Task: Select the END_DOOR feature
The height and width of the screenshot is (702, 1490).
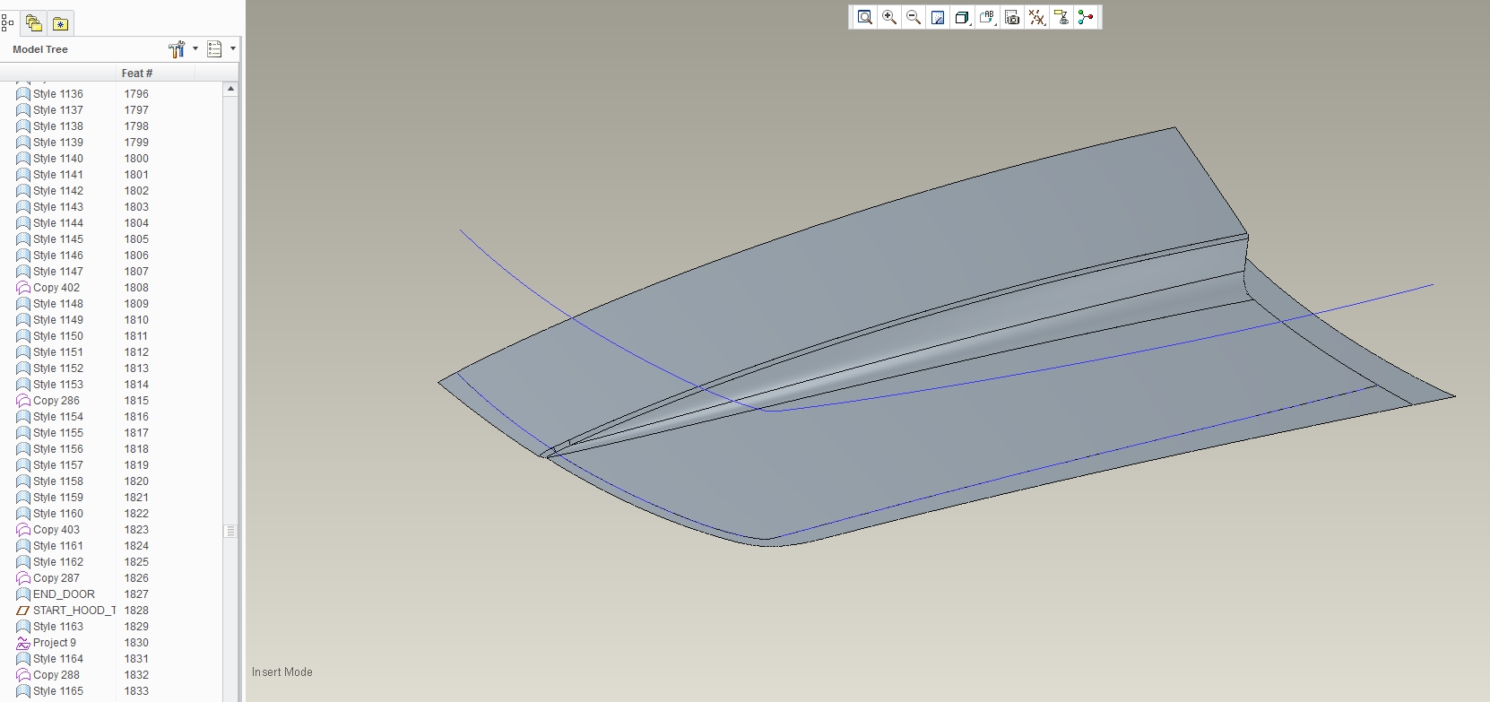Action: pos(64,594)
